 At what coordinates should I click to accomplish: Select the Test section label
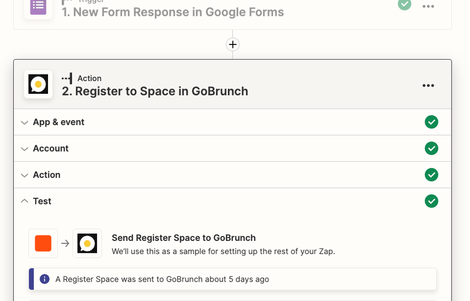(x=42, y=202)
